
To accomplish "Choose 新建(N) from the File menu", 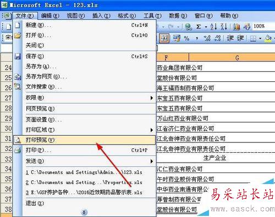I will (x=84, y=25).
